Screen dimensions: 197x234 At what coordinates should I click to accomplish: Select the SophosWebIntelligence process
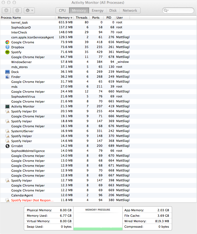click(98, 151)
